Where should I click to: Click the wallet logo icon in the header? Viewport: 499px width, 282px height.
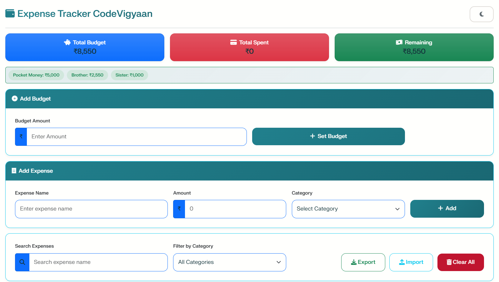10,14
